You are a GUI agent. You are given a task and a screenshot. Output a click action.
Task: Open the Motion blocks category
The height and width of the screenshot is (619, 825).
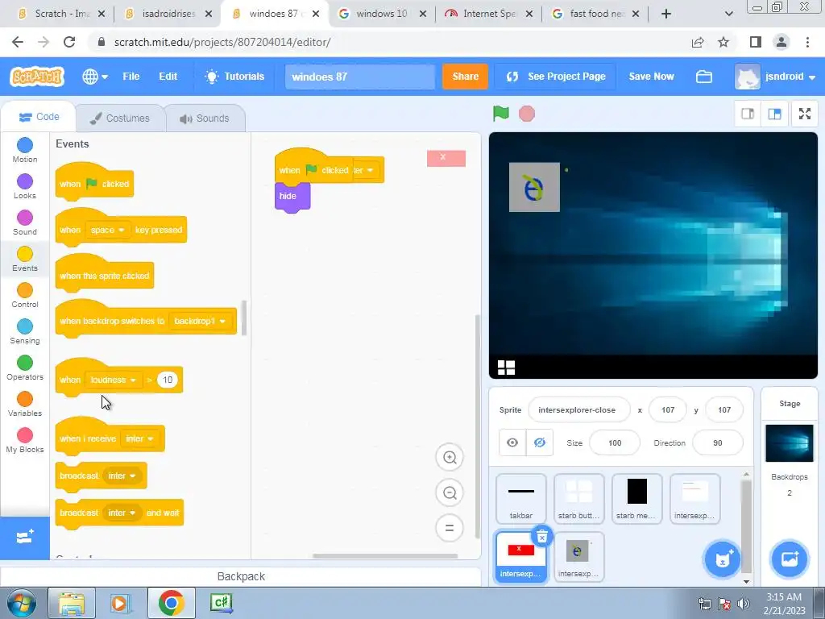point(25,150)
